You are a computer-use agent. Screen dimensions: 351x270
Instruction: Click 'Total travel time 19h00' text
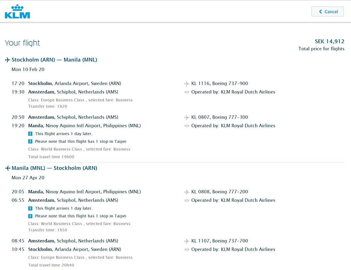coord(51,157)
